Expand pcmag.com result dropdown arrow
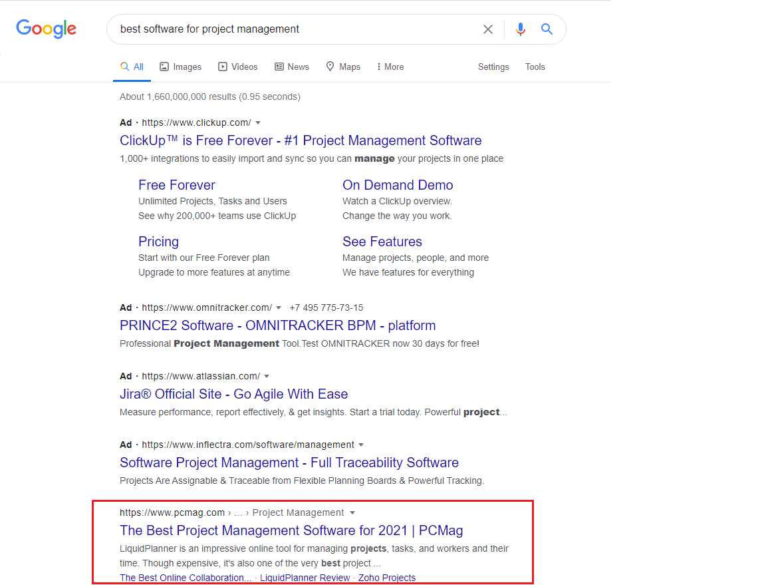Viewport: 766px width, 585px height. click(352, 512)
